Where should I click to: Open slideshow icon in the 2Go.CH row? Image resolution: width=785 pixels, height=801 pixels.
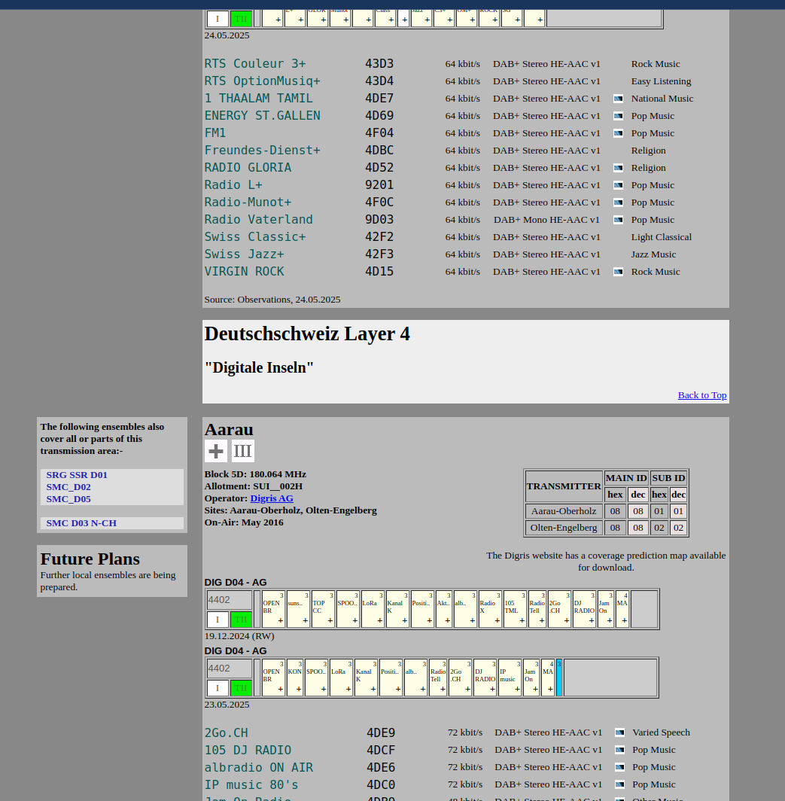tap(619, 732)
